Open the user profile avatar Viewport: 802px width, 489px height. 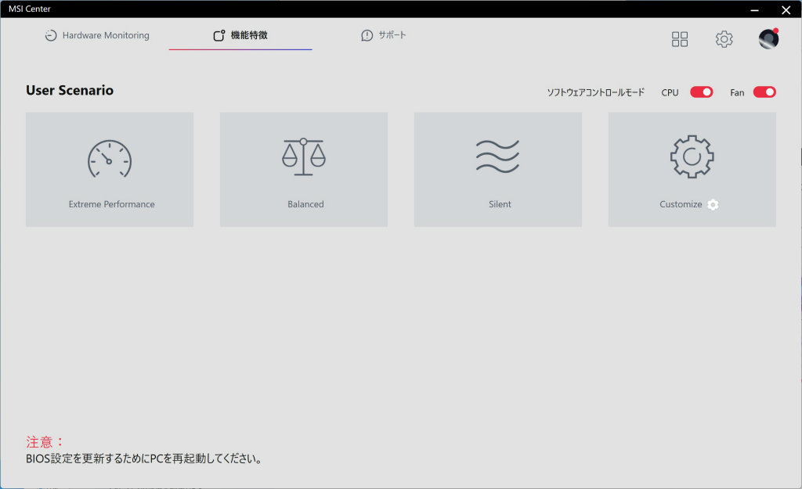click(768, 39)
